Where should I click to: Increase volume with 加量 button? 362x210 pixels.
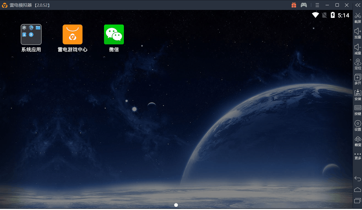[x=358, y=33]
